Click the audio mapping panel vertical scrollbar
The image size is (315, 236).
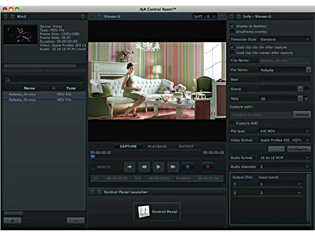(308, 197)
